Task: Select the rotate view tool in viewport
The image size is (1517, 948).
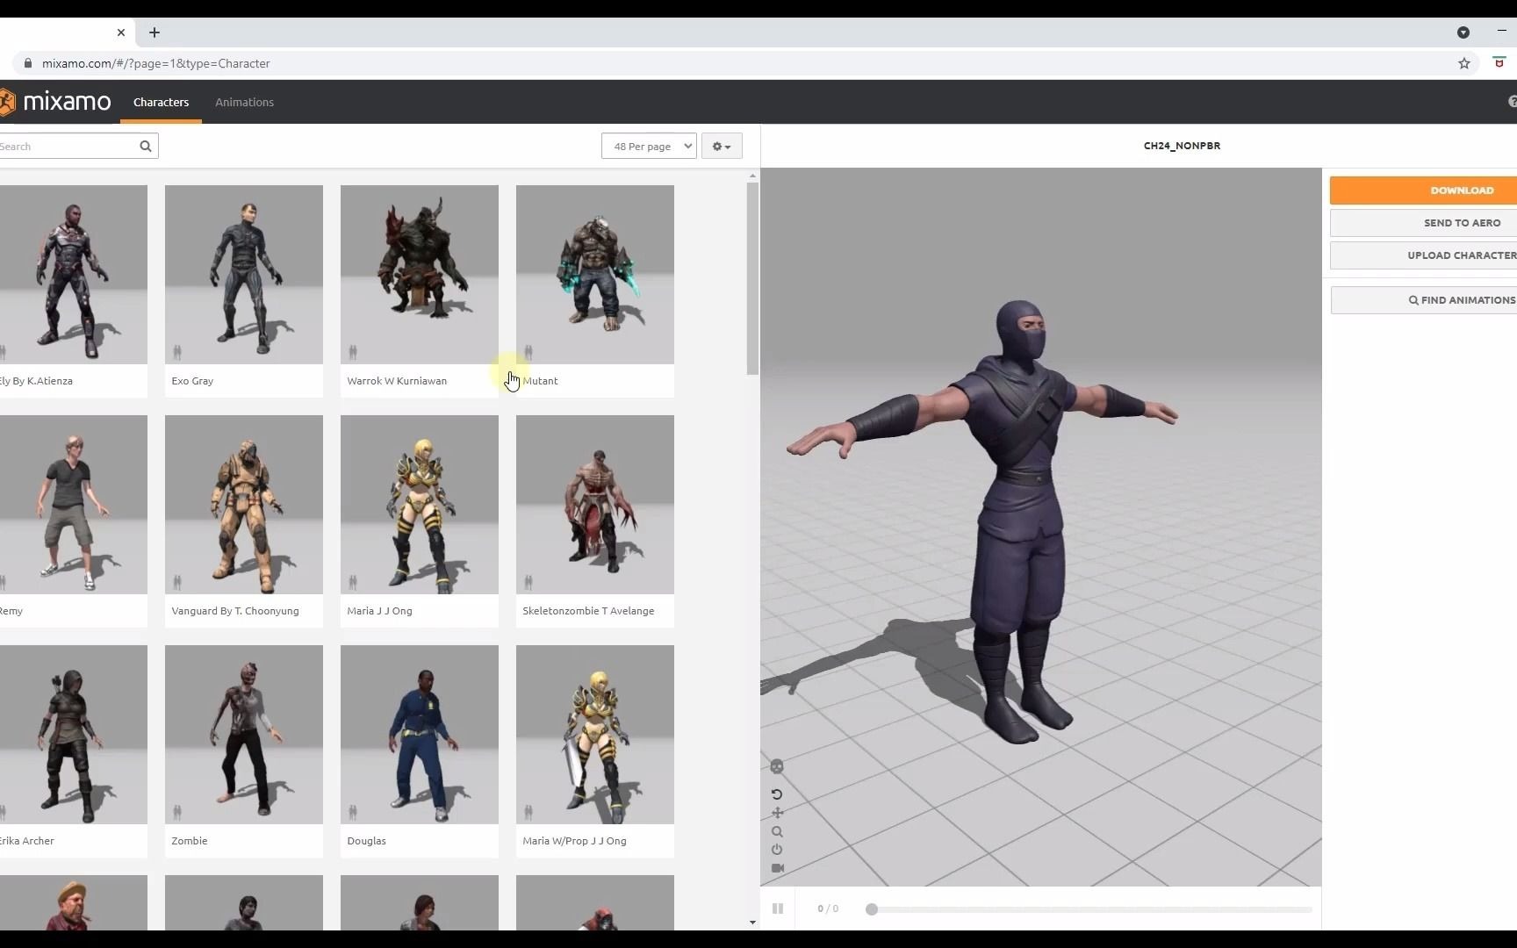Action: [778, 794]
